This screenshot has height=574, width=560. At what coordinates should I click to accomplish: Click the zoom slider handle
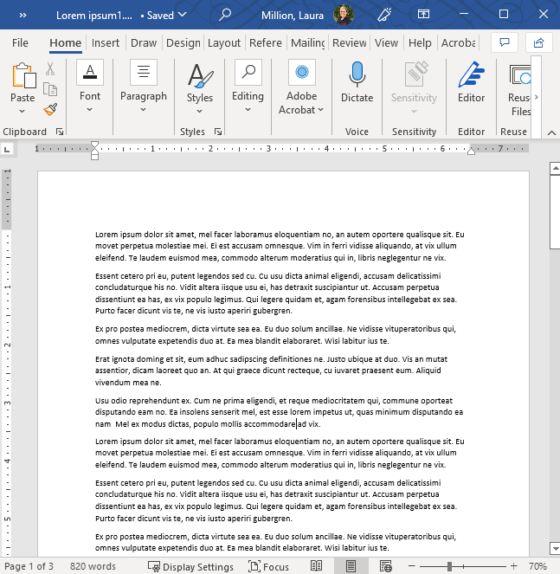click(x=449, y=566)
